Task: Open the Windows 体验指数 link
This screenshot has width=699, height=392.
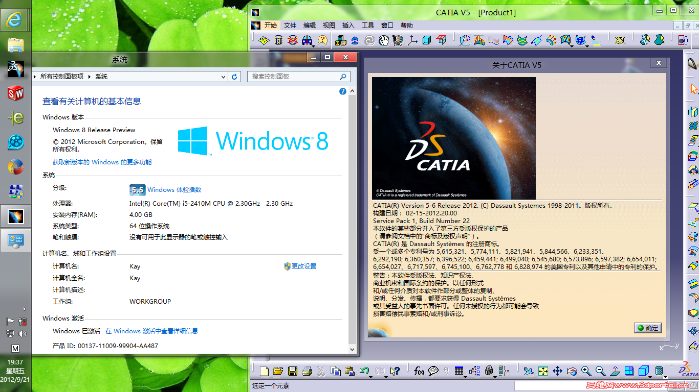Action: [174, 190]
